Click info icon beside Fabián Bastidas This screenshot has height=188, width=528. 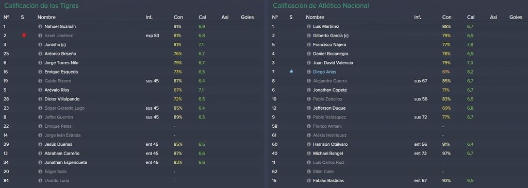[x=309, y=181]
